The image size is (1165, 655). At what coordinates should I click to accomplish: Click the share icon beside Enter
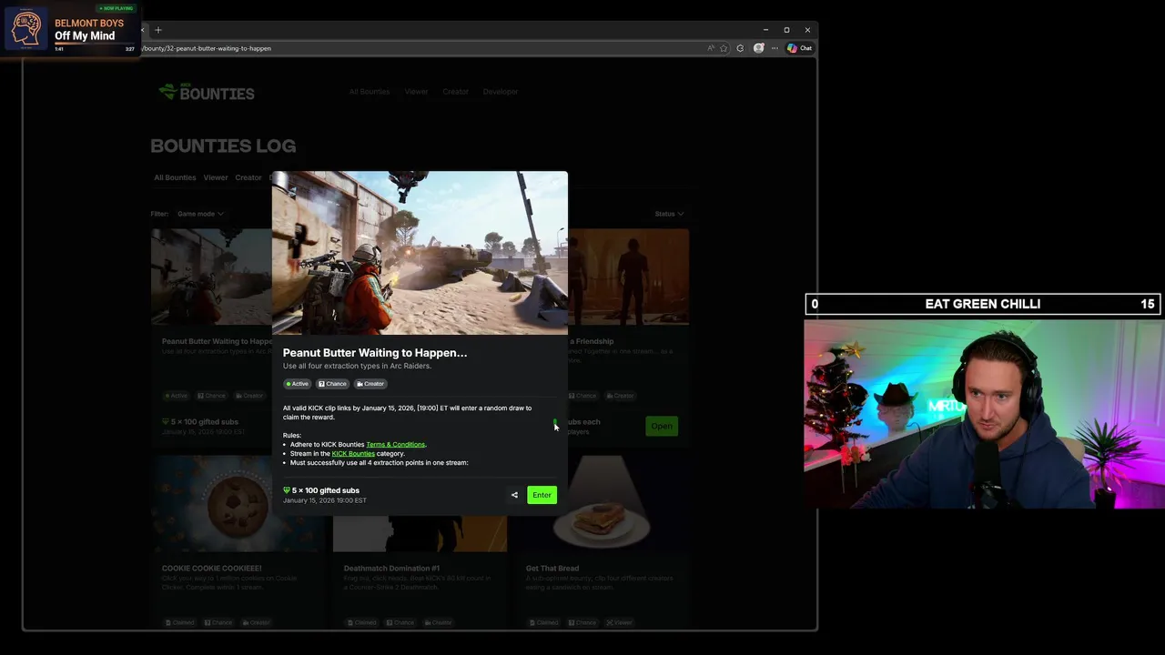(x=514, y=495)
